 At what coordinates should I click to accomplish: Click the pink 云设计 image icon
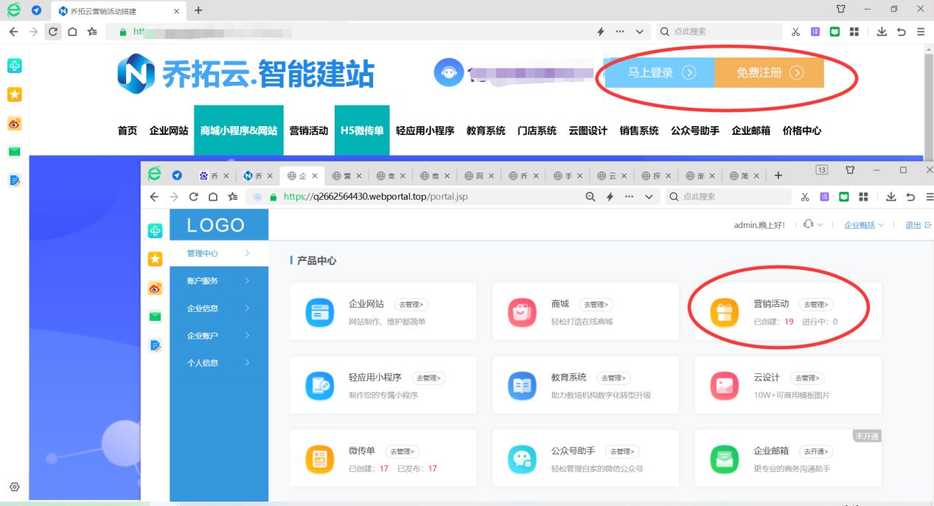pos(724,385)
